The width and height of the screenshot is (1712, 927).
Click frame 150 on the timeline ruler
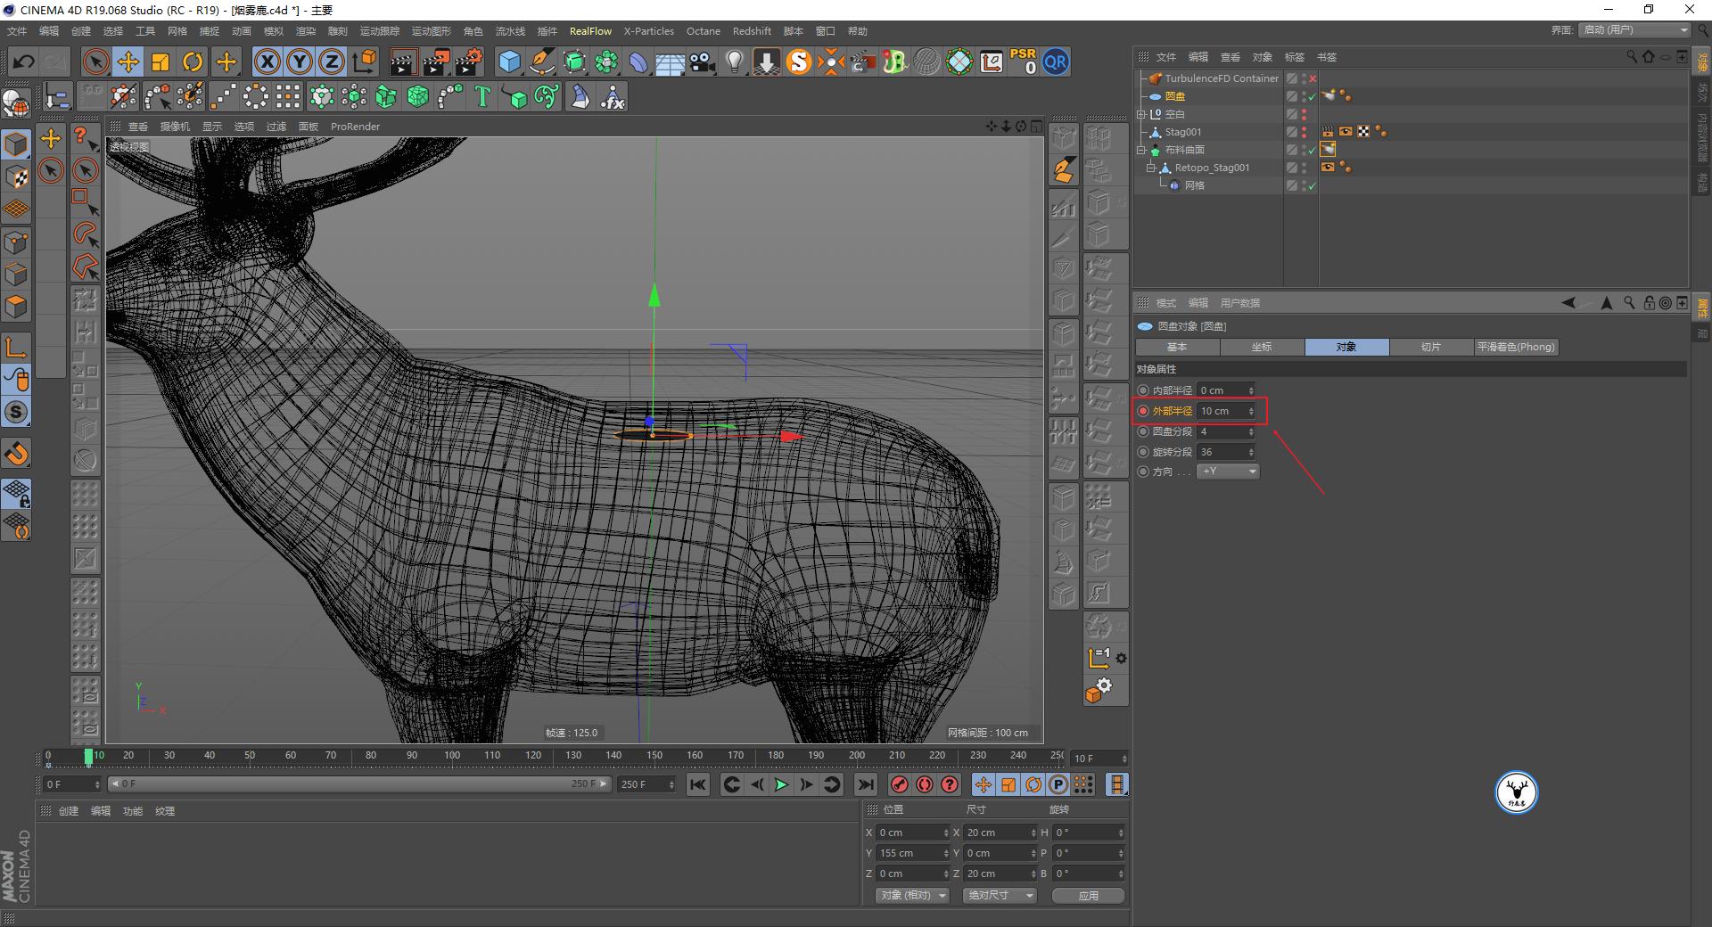click(x=655, y=755)
